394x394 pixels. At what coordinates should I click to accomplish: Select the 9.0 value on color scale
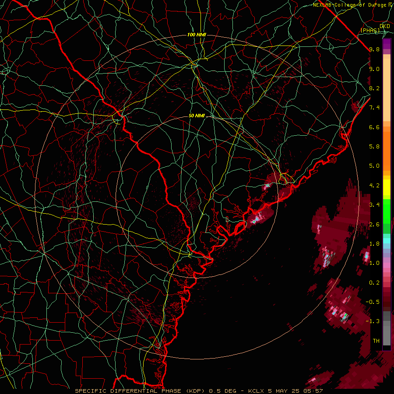(x=374, y=69)
